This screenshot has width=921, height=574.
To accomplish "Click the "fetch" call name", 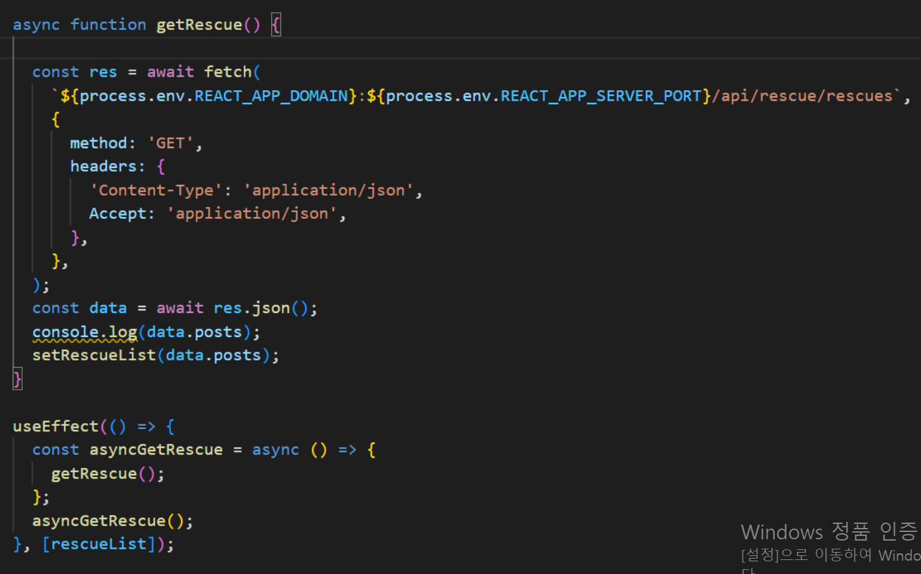I will (228, 72).
